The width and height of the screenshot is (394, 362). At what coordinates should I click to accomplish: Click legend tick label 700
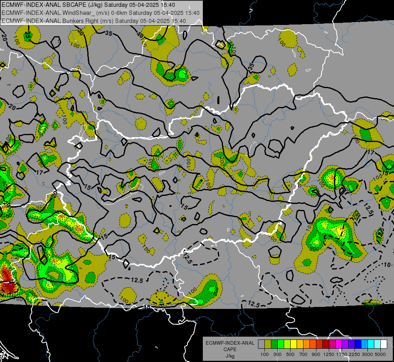303,354
